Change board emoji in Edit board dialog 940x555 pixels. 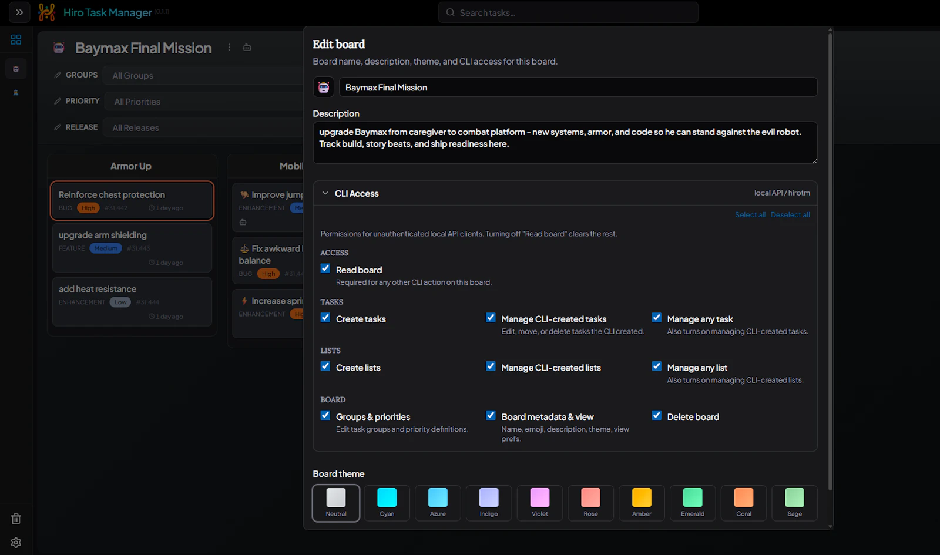click(x=324, y=88)
